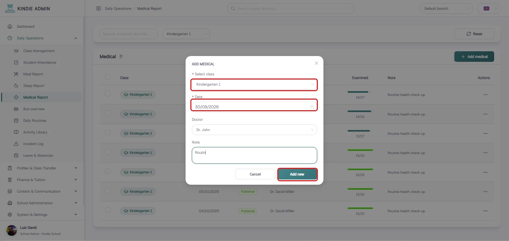Open System & Settings menu
The image size is (509, 241).
tap(42, 215)
